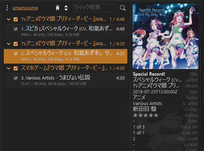
Task: Click the year value 2018-07-25T12:00:00Z
Action: coord(155,92)
